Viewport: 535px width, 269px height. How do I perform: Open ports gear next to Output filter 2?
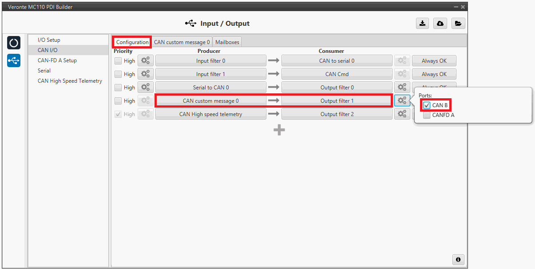tap(402, 114)
